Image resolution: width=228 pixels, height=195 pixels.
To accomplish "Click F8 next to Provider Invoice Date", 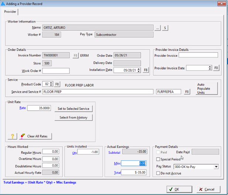I will pyautogui.click(x=217, y=68).
